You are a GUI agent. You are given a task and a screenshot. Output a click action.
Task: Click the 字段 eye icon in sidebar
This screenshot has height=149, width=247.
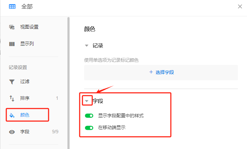click(12, 132)
